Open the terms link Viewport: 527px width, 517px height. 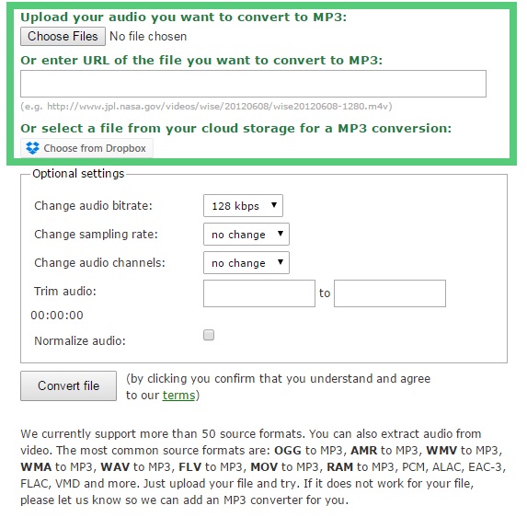tap(178, 395)
